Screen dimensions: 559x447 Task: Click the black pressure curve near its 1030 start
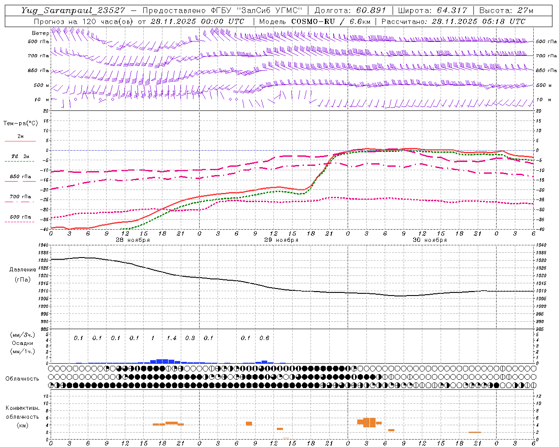pos(57,259)
